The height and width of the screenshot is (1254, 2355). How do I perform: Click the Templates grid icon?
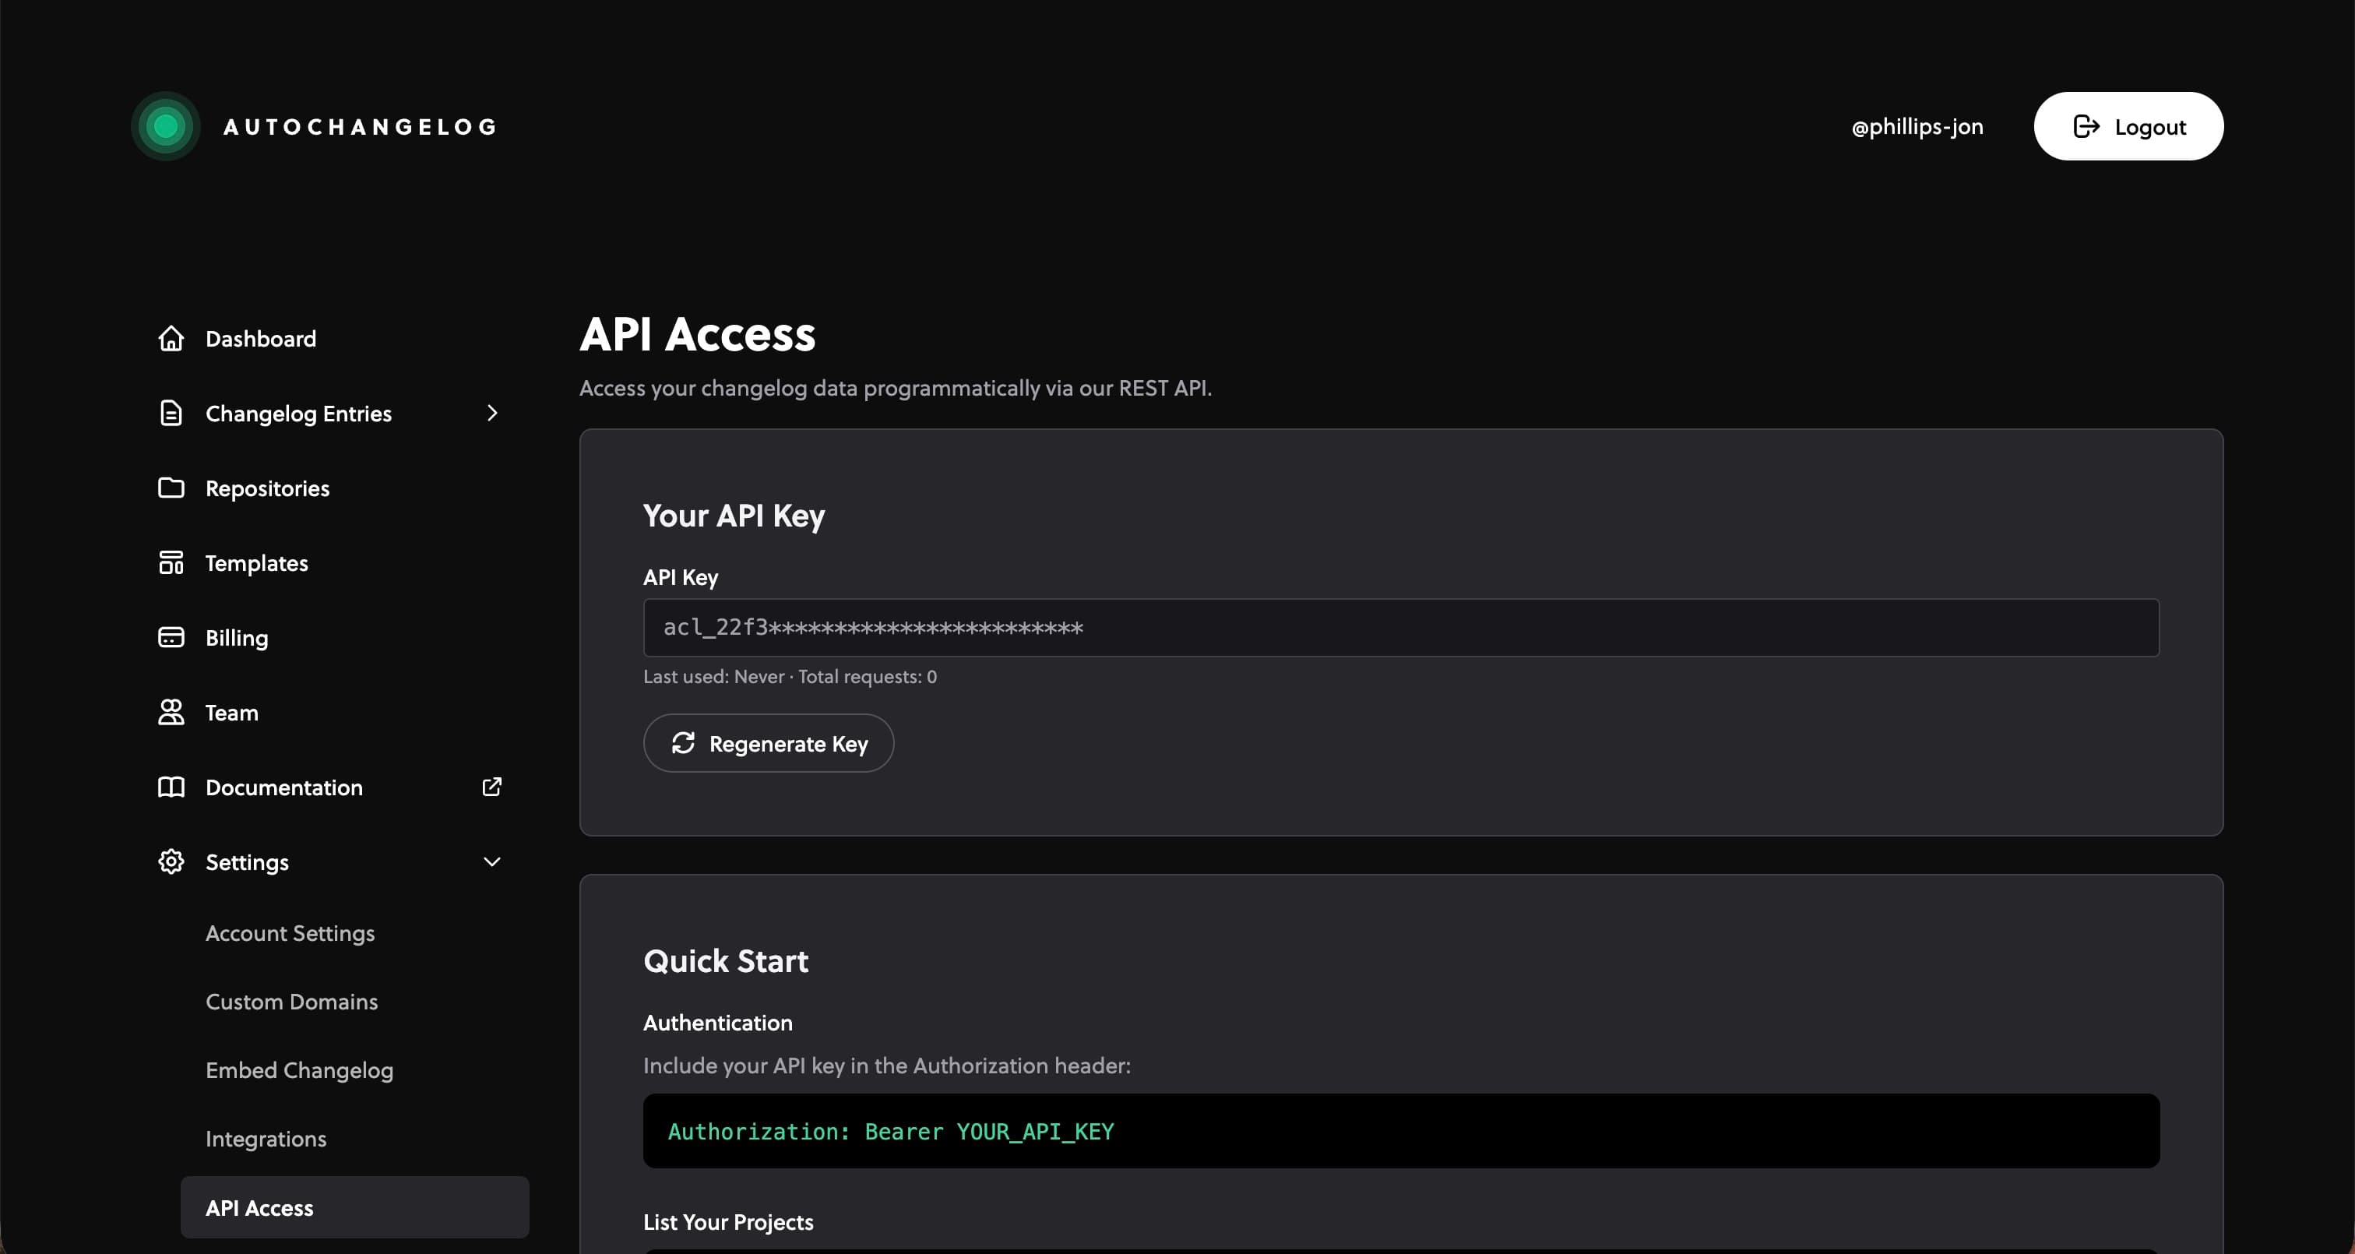pos(171,562)
